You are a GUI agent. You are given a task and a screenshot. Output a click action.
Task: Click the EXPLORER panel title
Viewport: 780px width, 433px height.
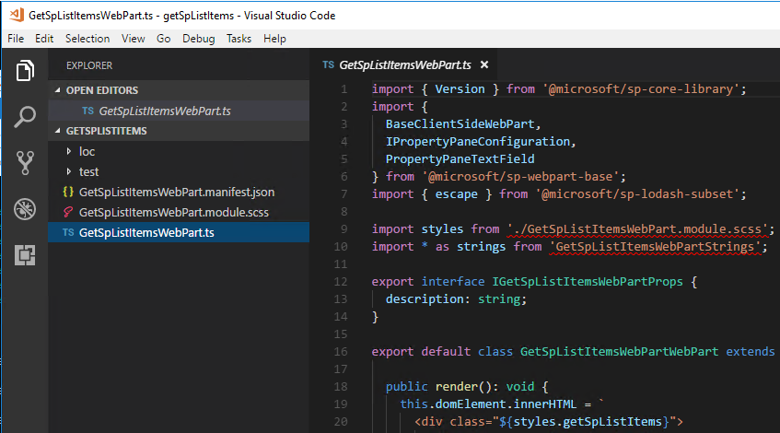(89, 65)
